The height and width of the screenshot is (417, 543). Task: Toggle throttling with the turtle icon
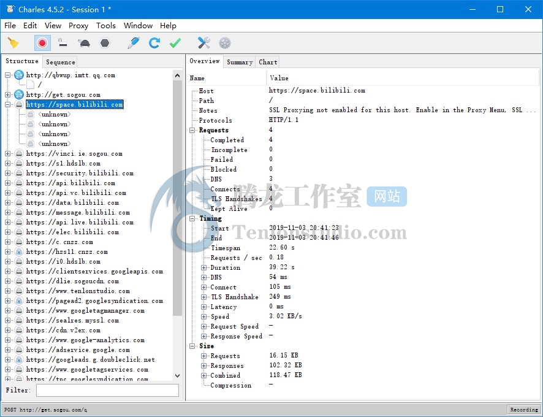click(x=84, y=43)
